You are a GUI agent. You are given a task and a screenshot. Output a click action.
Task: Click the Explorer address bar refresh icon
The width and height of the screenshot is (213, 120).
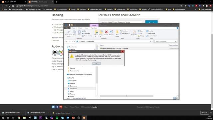[x=152, y=41]
